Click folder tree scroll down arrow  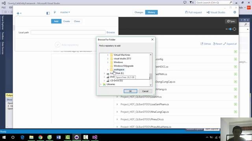(150, 85)
